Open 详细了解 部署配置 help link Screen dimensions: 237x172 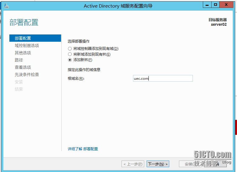point(83,149)
